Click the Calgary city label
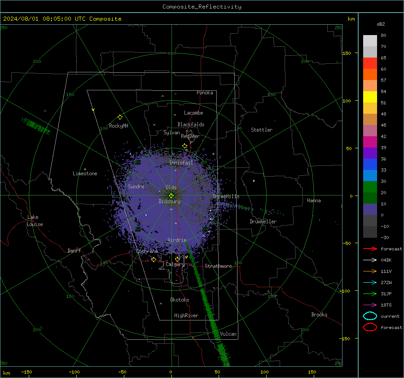404x378 pixels. click(x=175, y=264)
